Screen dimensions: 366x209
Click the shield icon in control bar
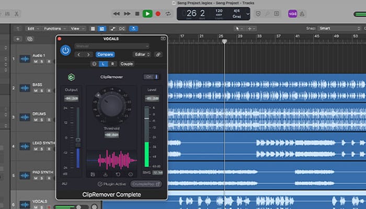(258, 14)
